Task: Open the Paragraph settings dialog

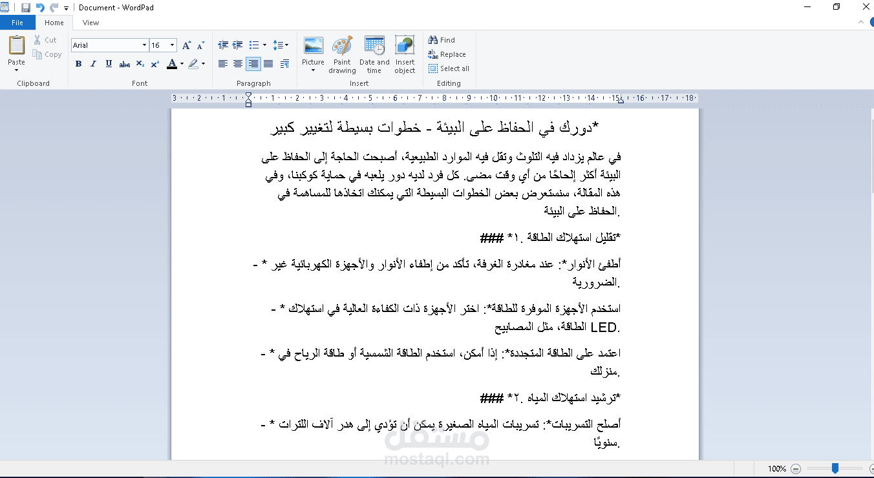Action: click(284, 64)
